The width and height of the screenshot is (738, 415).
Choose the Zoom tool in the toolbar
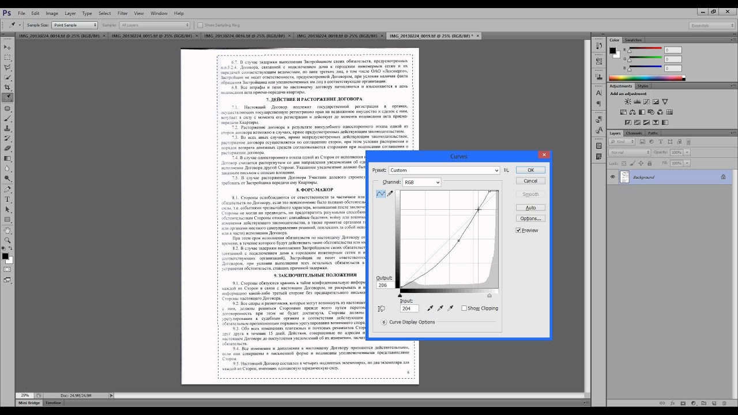[7, 240]
